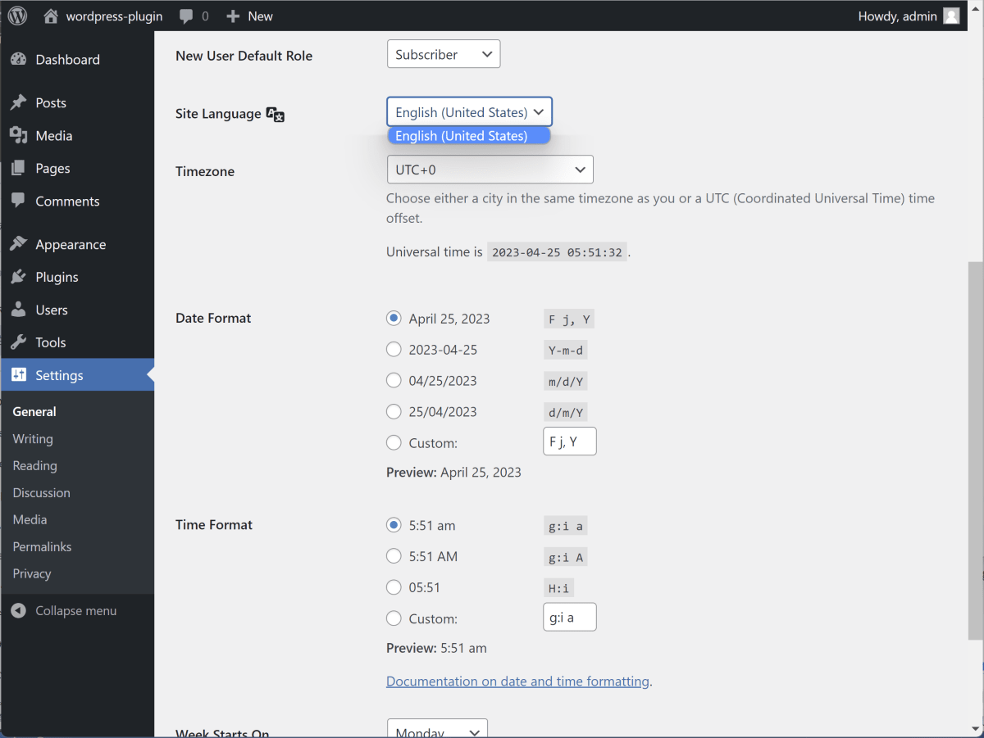The image size is (984, 738).
Task: Click the Appearance paintbrush icon
Action: click(x=18, y=244)
